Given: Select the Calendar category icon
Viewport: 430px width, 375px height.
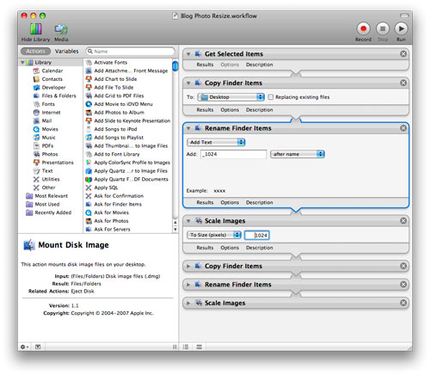Looking at the screenshot, I should pos(36,71).
